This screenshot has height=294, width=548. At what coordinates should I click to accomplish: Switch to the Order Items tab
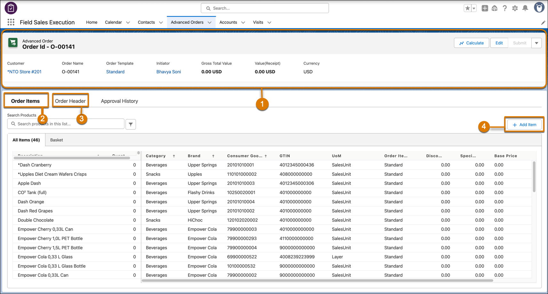[26, 101]
